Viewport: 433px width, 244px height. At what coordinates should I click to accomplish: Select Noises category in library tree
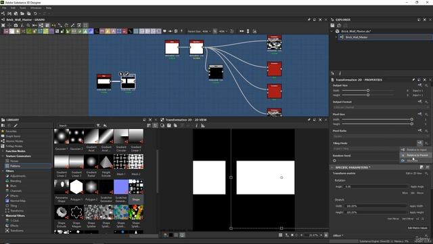[14, 161]
